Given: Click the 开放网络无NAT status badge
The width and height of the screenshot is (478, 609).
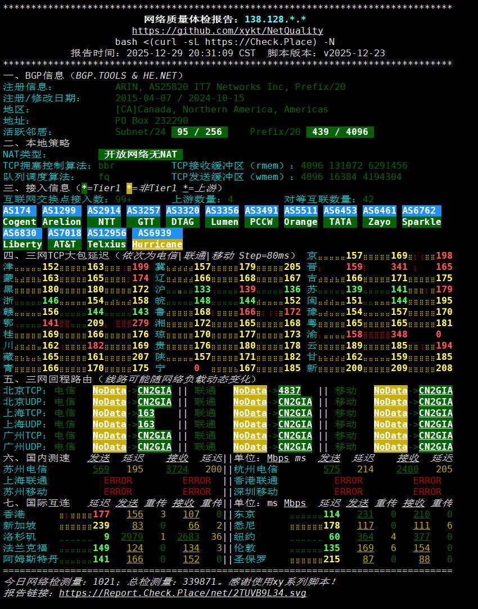Looking at the screenshot, I should click(141, 155).
